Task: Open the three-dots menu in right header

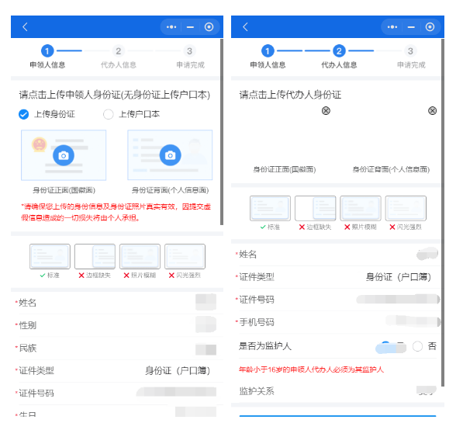Action: [x=392, y=27]
